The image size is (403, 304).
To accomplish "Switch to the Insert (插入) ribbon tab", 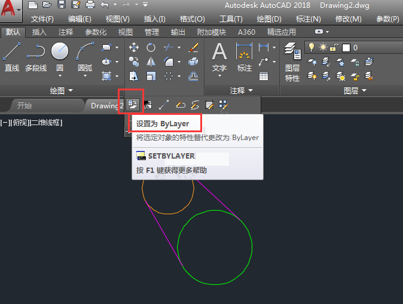I will (39, 32).
